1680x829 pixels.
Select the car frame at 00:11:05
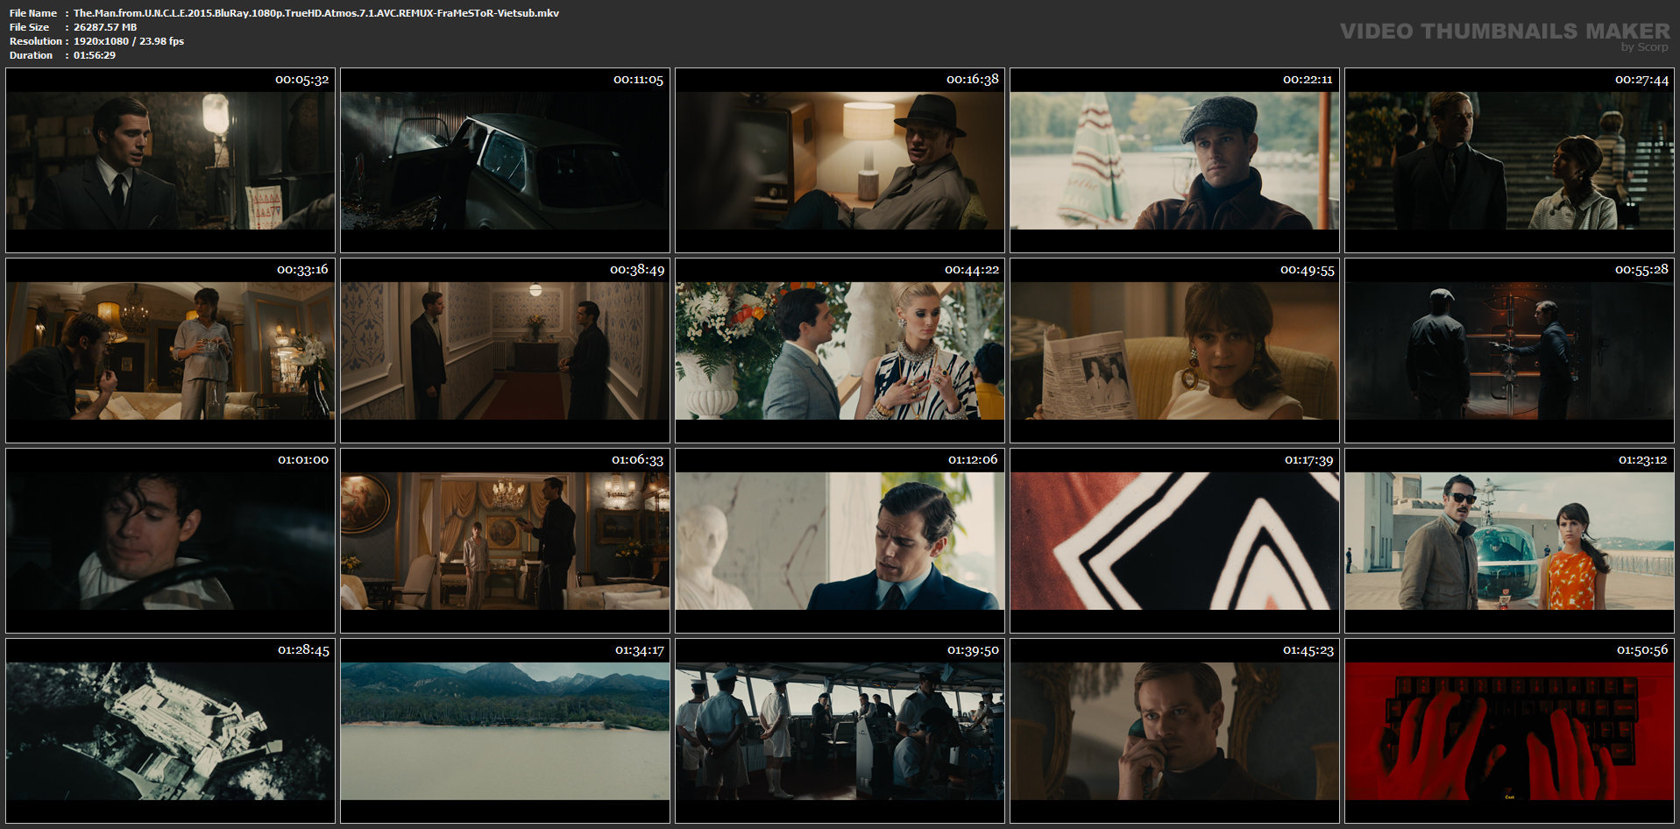[x=505, y=160]
